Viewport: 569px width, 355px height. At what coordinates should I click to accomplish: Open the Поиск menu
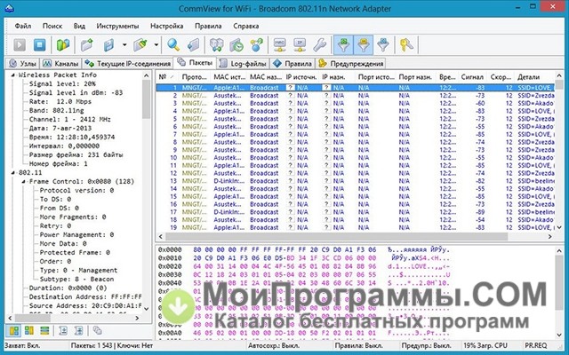tap(52, 26)
